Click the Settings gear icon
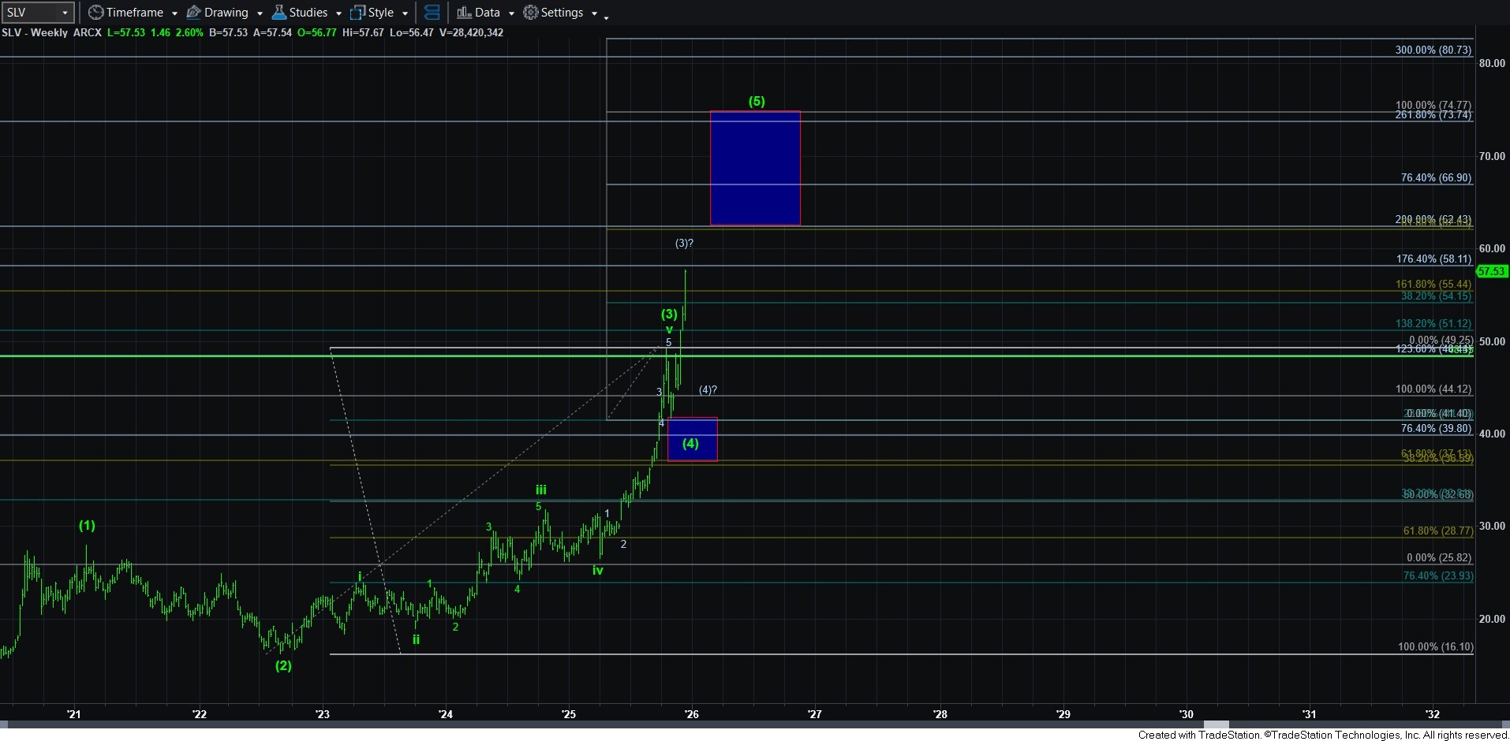The image size is (1510, 741). [531, 13]
